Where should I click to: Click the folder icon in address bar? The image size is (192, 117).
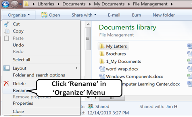[26, 4]
